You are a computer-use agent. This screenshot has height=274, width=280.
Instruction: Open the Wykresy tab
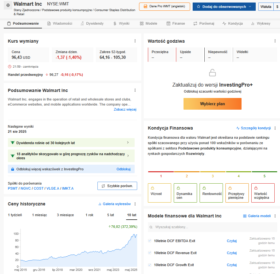pos(261,23)
